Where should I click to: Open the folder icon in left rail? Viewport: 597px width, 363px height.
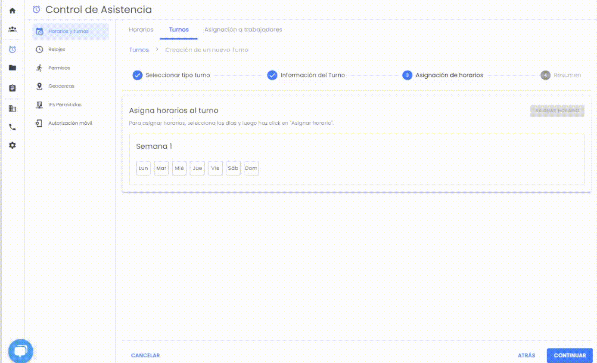pos(12,68)
